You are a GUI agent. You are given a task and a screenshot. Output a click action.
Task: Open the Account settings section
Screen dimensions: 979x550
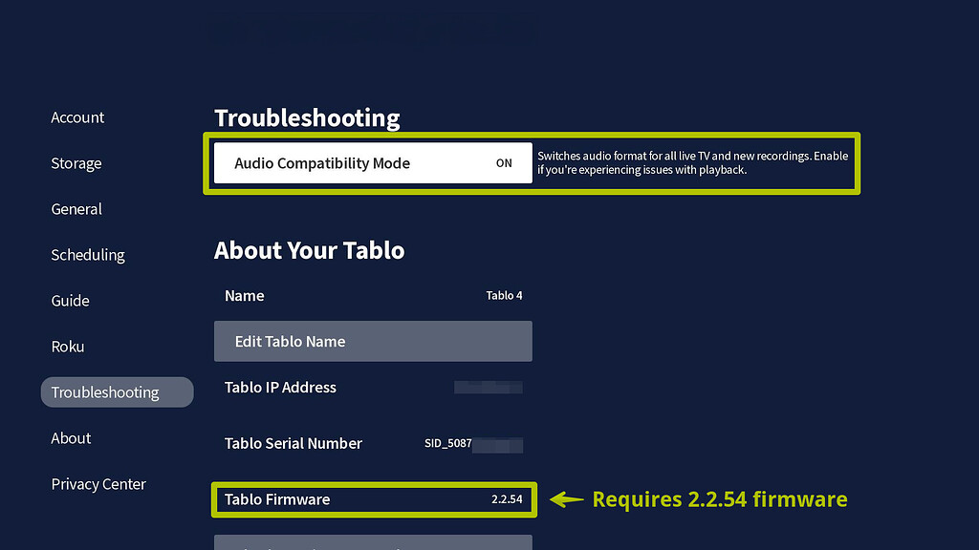[x=77, y=117]
